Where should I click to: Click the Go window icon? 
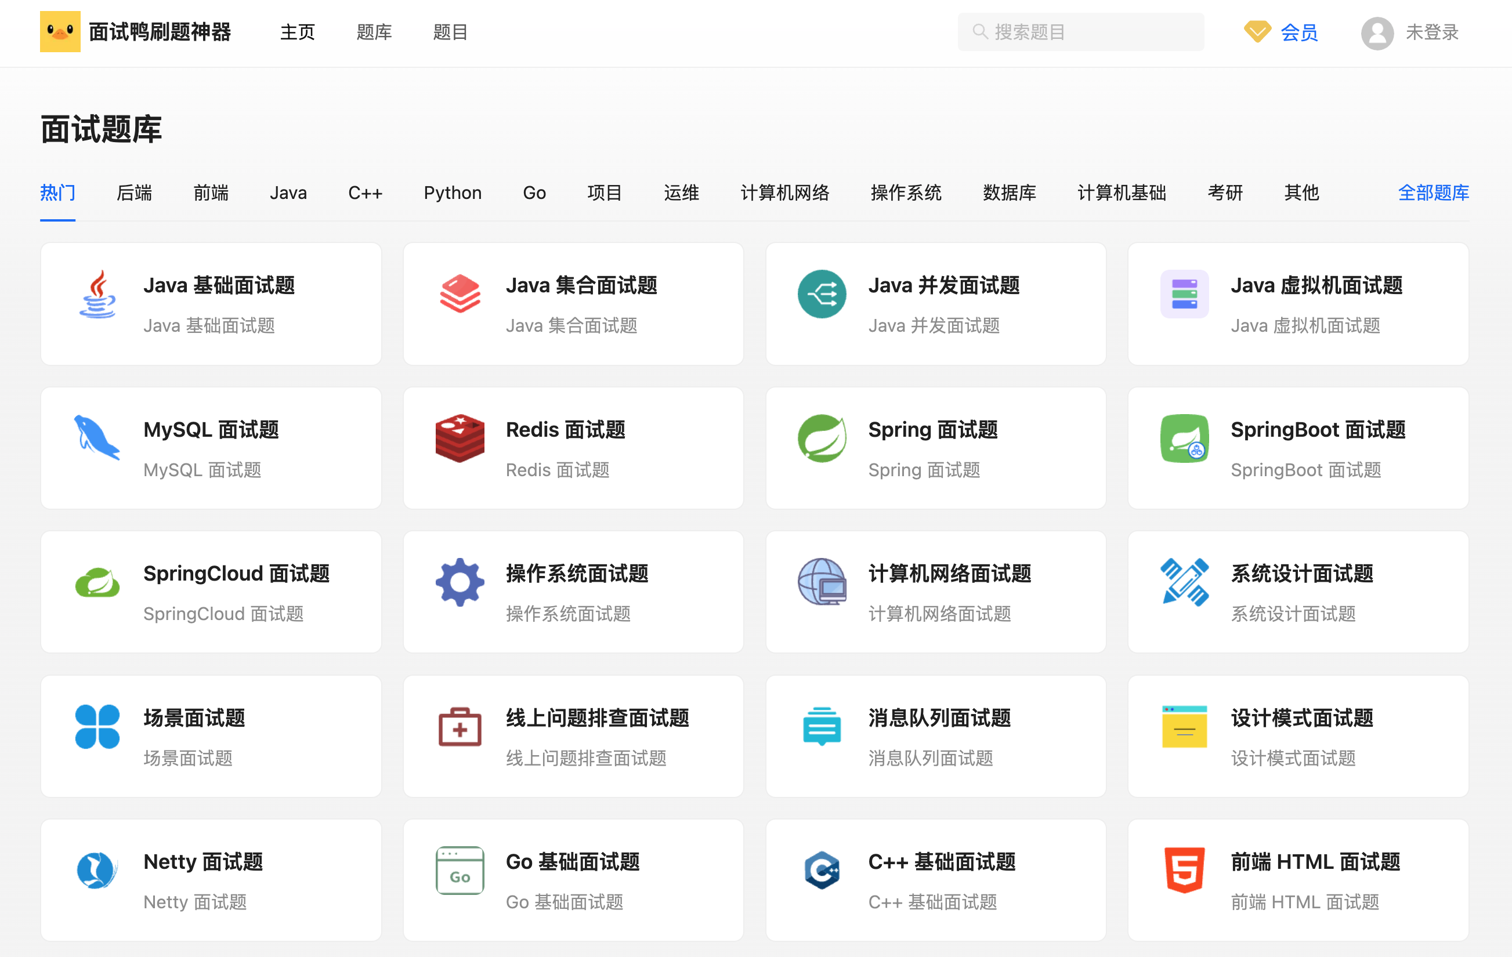tap(460, 870)
